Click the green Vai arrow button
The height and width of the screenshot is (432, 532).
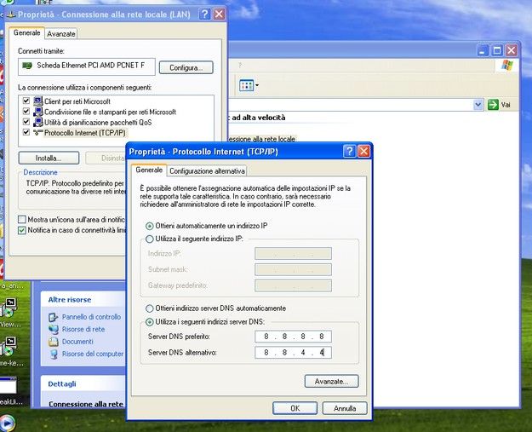point(493,104)
